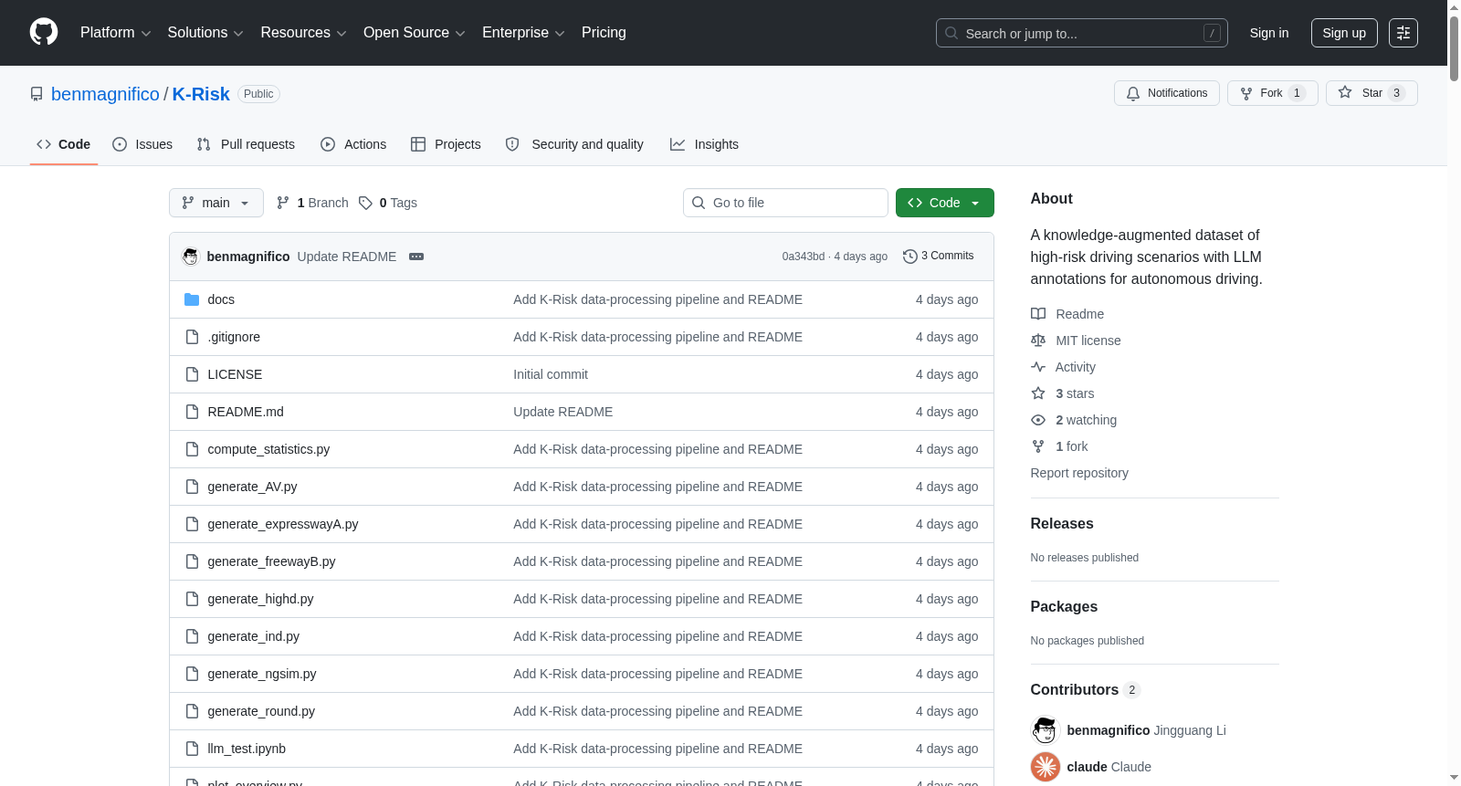Click the file icon for LICENSE
Viewport: 1461px width, 786px height.
pos(192,374)
